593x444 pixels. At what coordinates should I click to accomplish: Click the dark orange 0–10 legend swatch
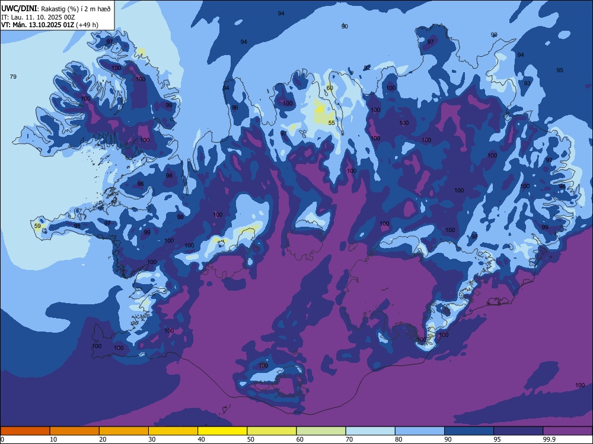coord(25,431)
